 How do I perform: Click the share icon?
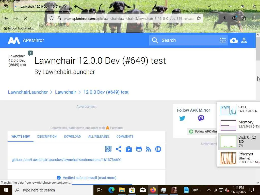119,149
